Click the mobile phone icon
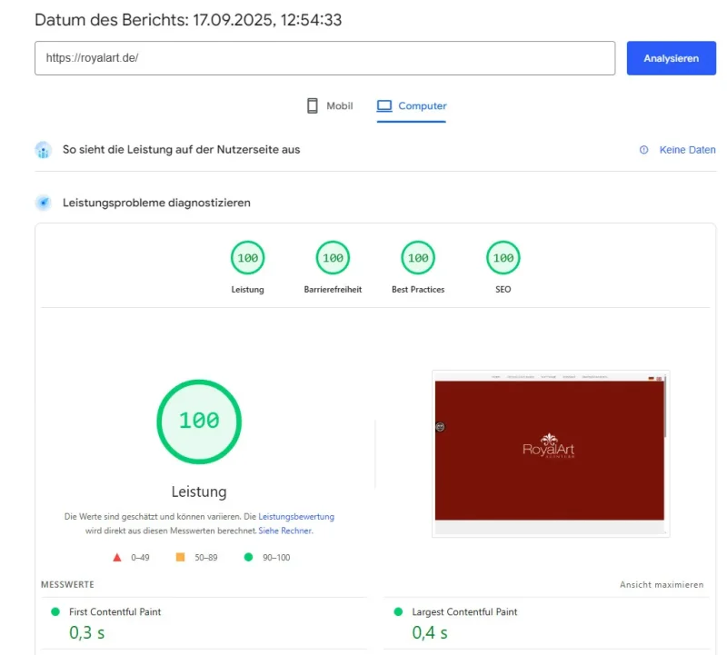 313,106
